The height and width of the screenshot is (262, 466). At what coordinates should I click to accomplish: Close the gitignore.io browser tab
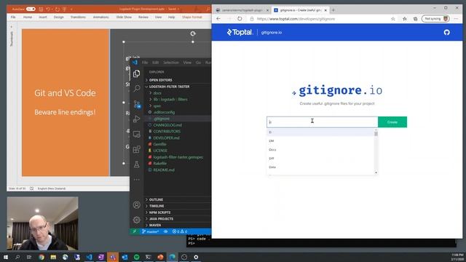tap(325, 10)
